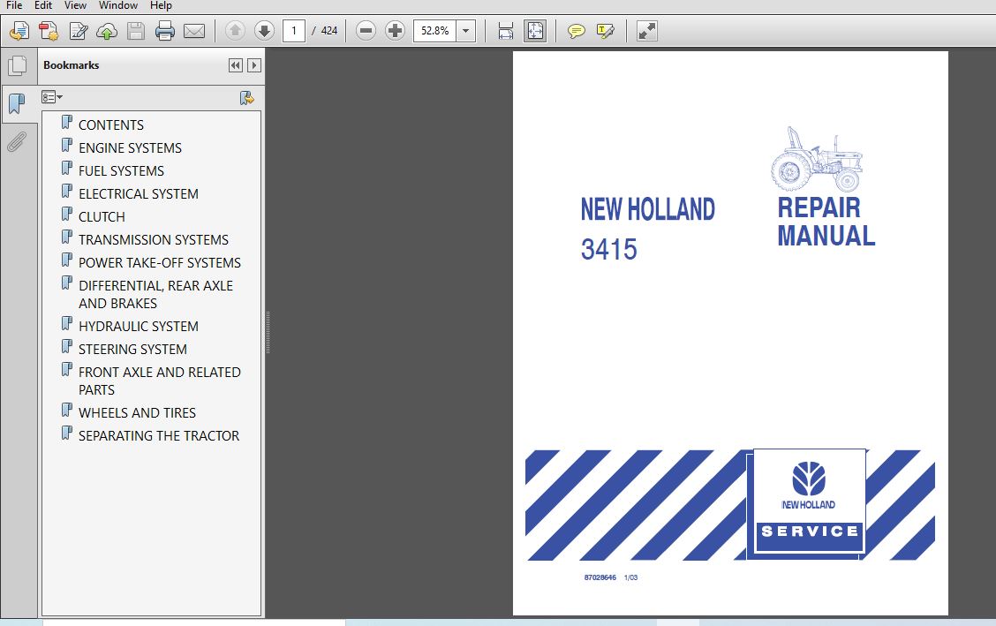Viewport: 996px width, 626px height.
Task: Open the Page Thumbnails panel icon
Action: point(17,65)
